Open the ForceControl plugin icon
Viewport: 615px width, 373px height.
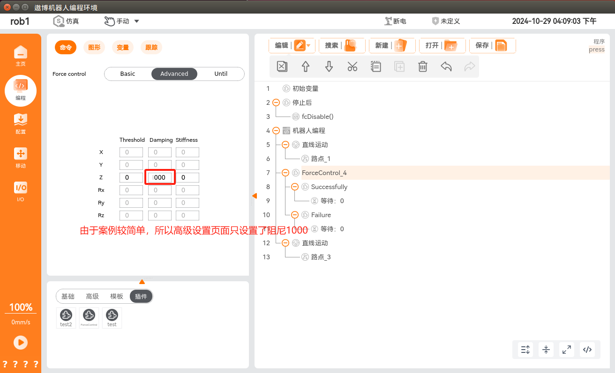(x=89, y=317)
